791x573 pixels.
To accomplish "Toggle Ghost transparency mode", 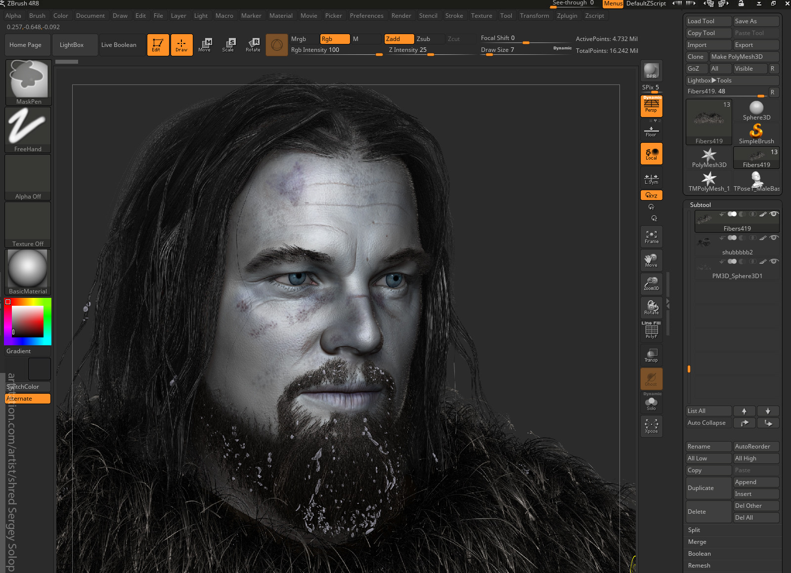I will point(651,379).
